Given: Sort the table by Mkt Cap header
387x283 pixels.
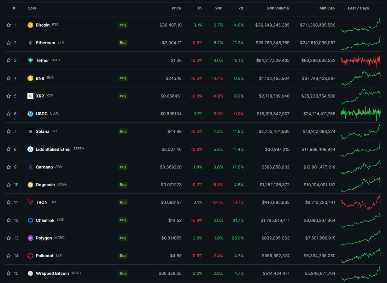Looking at the screenshot, I should (x=327, y=8).
